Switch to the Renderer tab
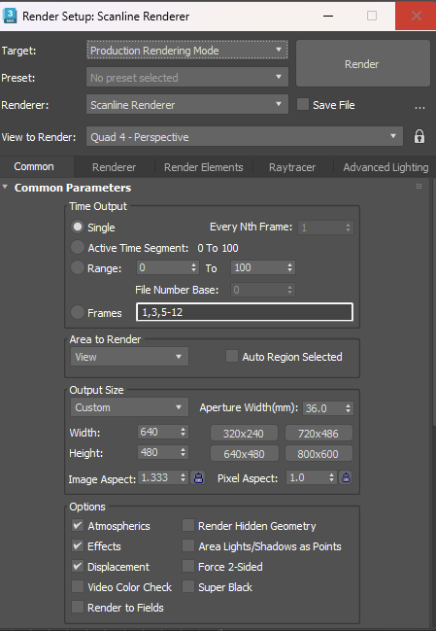 click(x=115, y=167)
